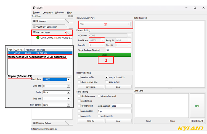207x134 pixels.
Task: Click the VCOM-ETH Connection grid icon
Action: 34,27
